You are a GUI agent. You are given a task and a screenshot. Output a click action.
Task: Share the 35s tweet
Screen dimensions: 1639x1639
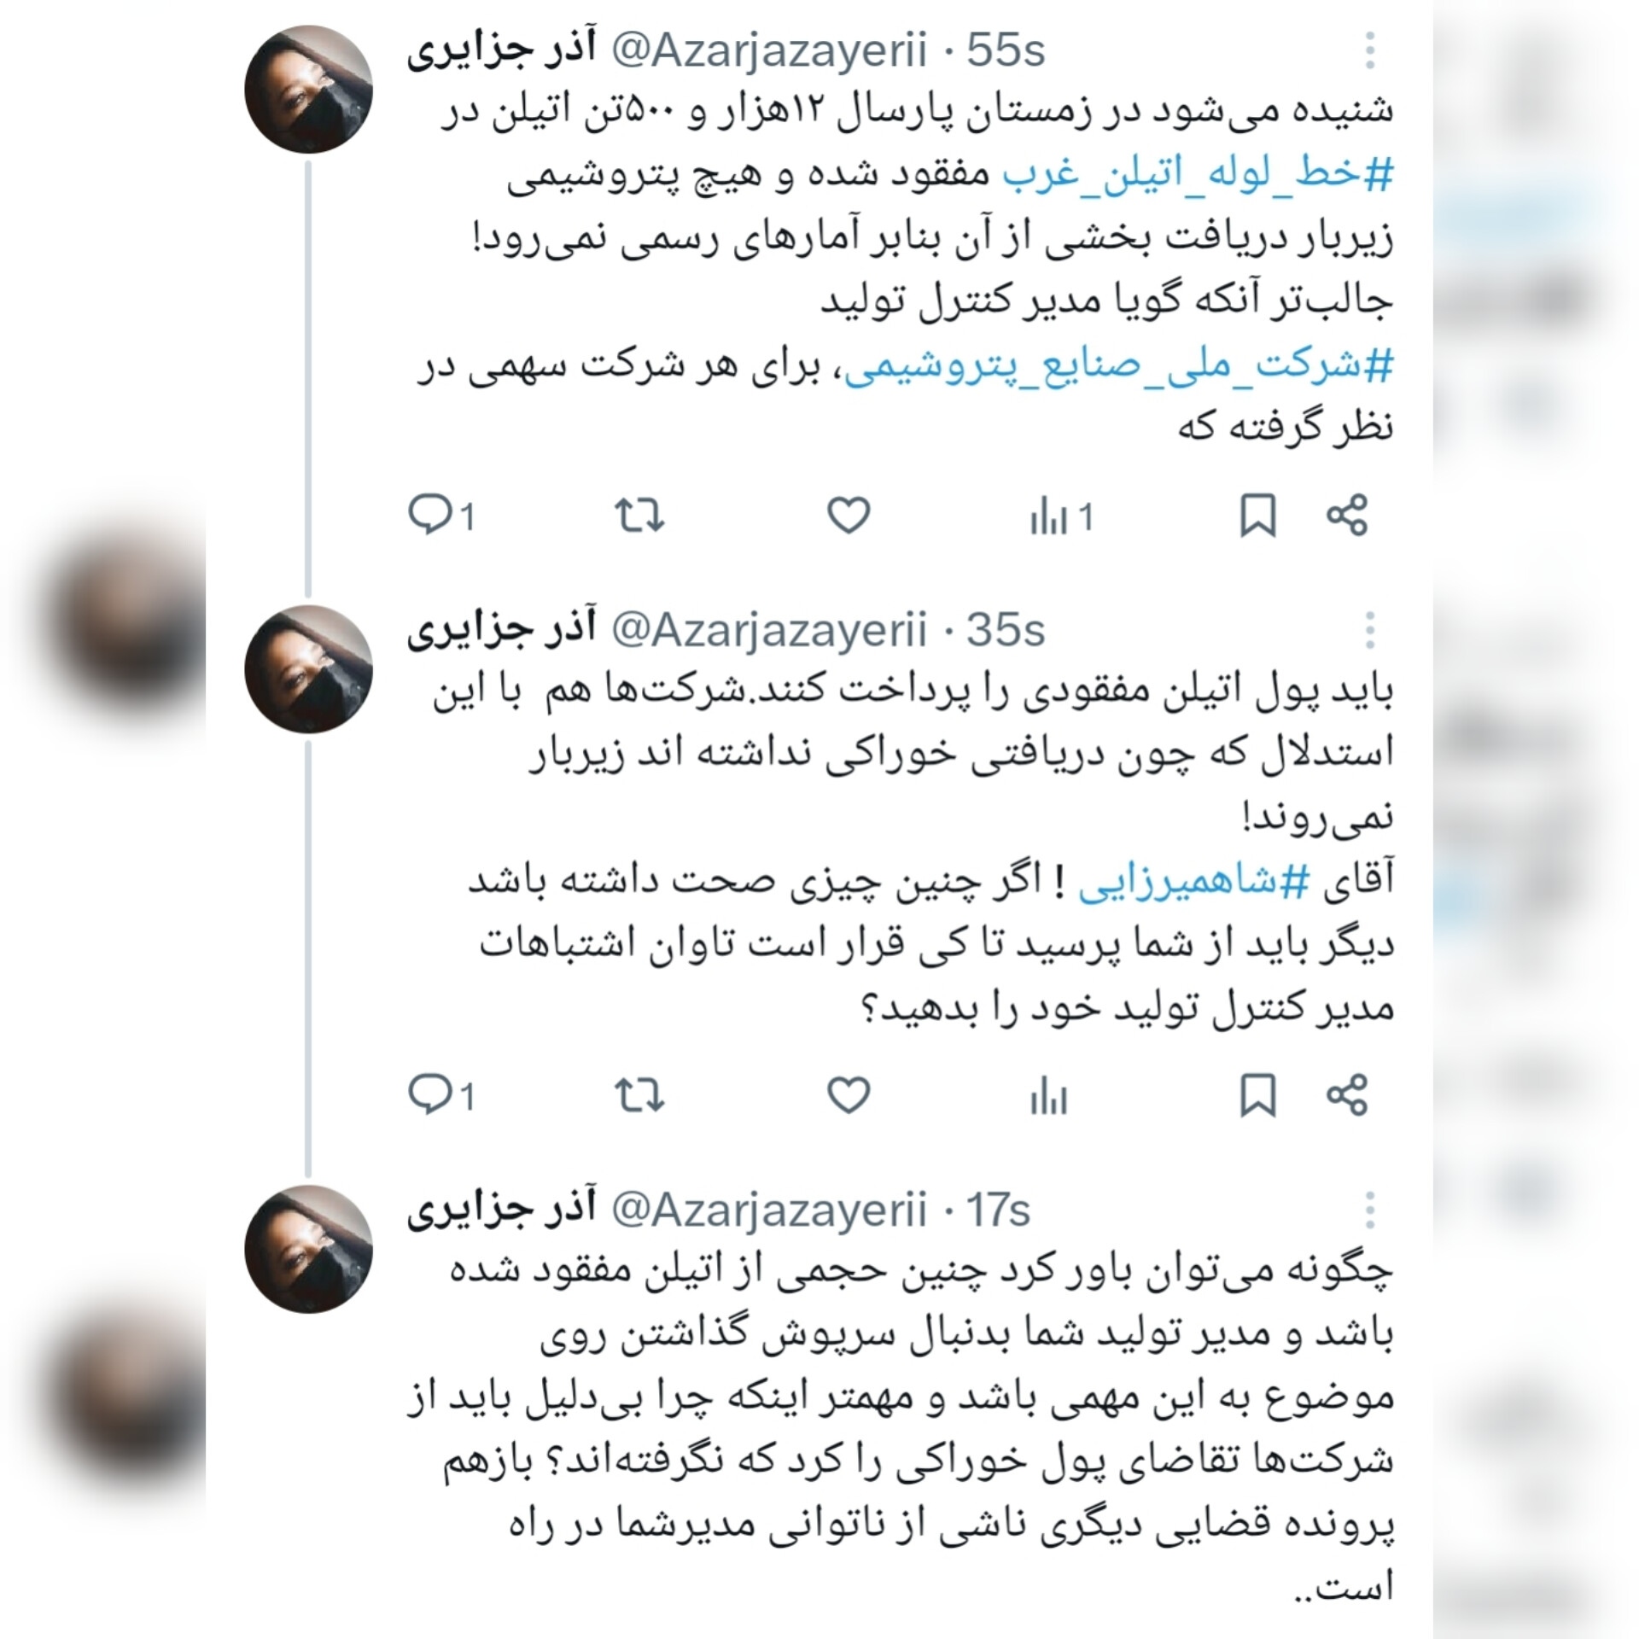click(1347, 1095)
